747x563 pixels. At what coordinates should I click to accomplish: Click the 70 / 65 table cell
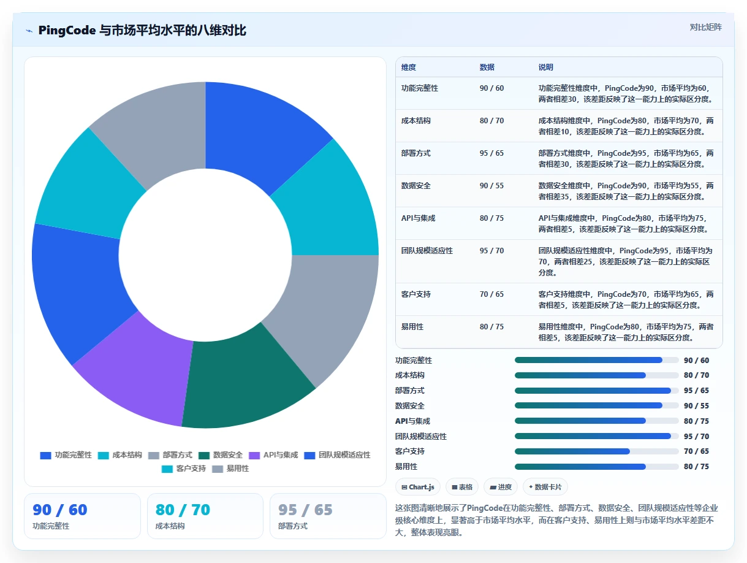[492, 294]
